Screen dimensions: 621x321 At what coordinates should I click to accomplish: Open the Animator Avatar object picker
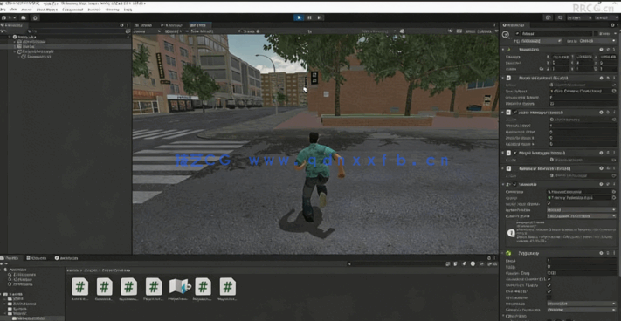(x=613, y=198)
